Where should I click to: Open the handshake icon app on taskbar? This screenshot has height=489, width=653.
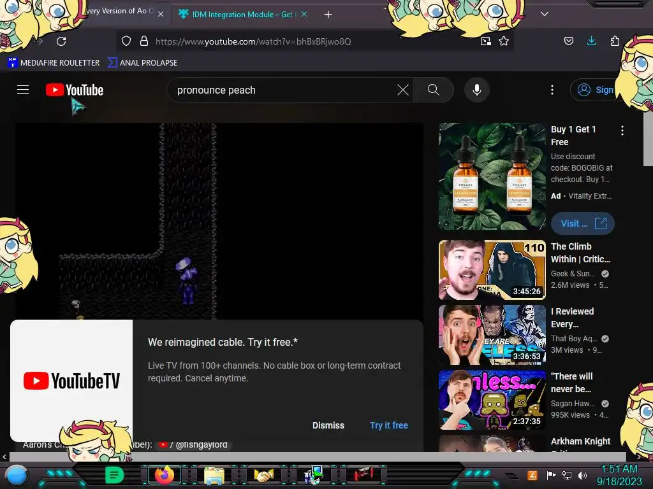263,475
